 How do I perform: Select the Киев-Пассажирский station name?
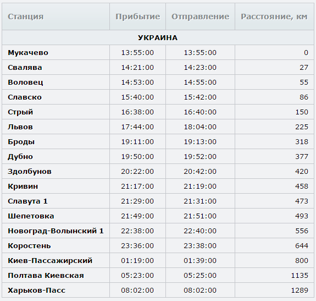click(50, 261)
